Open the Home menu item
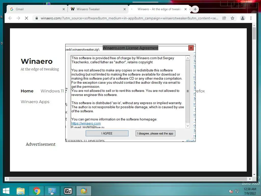This screenshot has width=261, height=196. point(27,91)
